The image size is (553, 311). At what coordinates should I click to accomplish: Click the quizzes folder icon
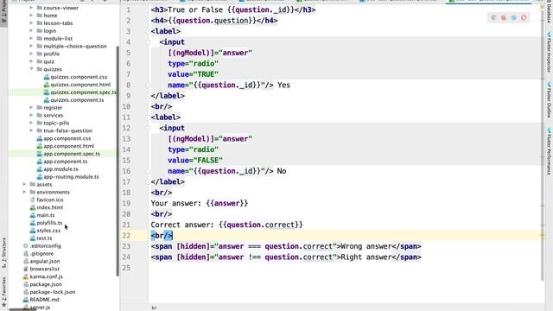tap(40, 69)
